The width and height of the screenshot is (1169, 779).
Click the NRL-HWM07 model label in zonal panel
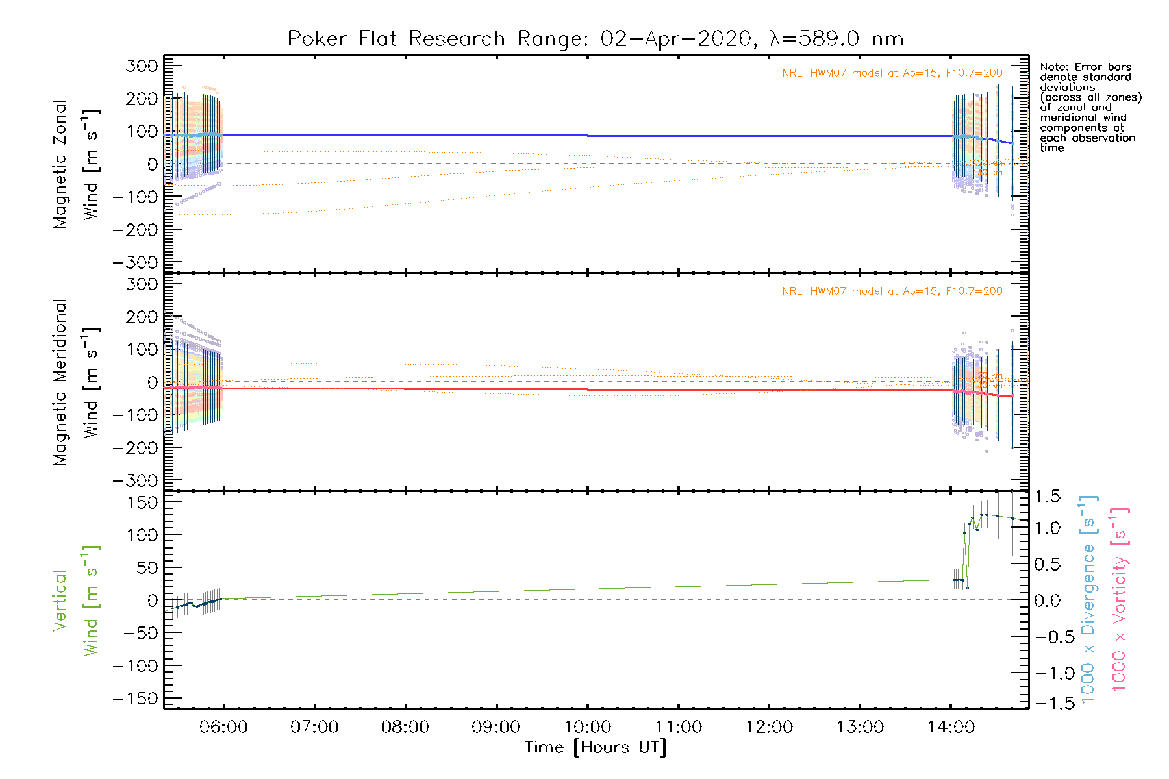(x=892, y=73)
